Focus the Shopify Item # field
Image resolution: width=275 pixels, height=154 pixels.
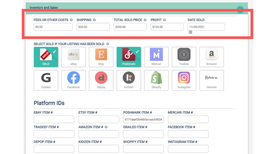(143, 149)
